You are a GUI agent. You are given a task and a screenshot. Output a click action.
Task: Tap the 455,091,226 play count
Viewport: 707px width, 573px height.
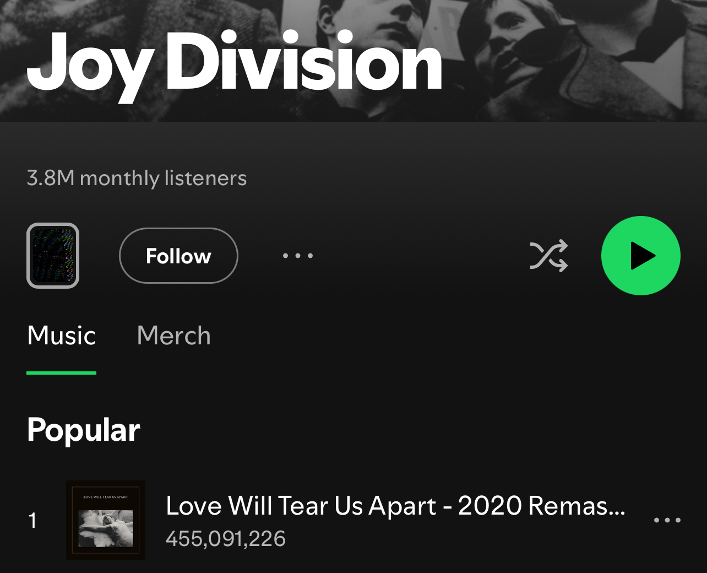pos(226,539)
